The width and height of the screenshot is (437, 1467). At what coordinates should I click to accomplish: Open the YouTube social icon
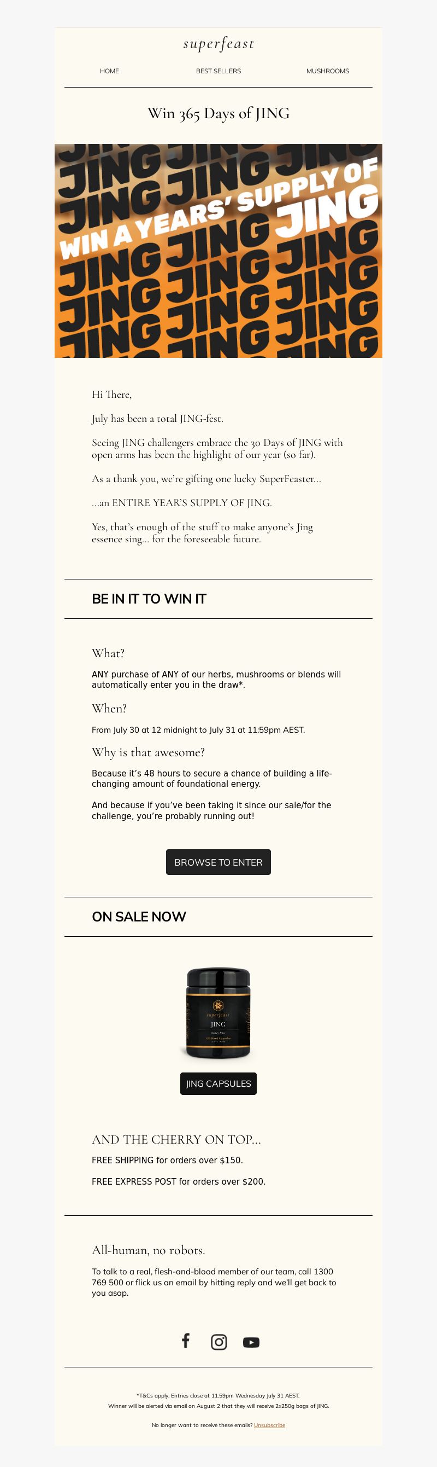coord(251,1342)
